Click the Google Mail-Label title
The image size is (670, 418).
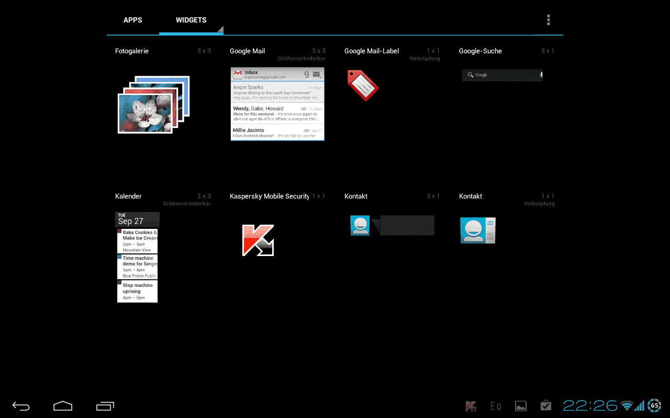pos(372,51)
